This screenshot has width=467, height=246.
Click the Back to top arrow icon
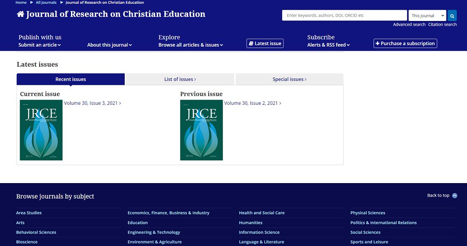[454, 196]
